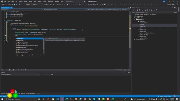This screenshot has height=101, width=180.
Task: Click the Navigate Backward toolbar icon
Action: [x=3, y=4]
